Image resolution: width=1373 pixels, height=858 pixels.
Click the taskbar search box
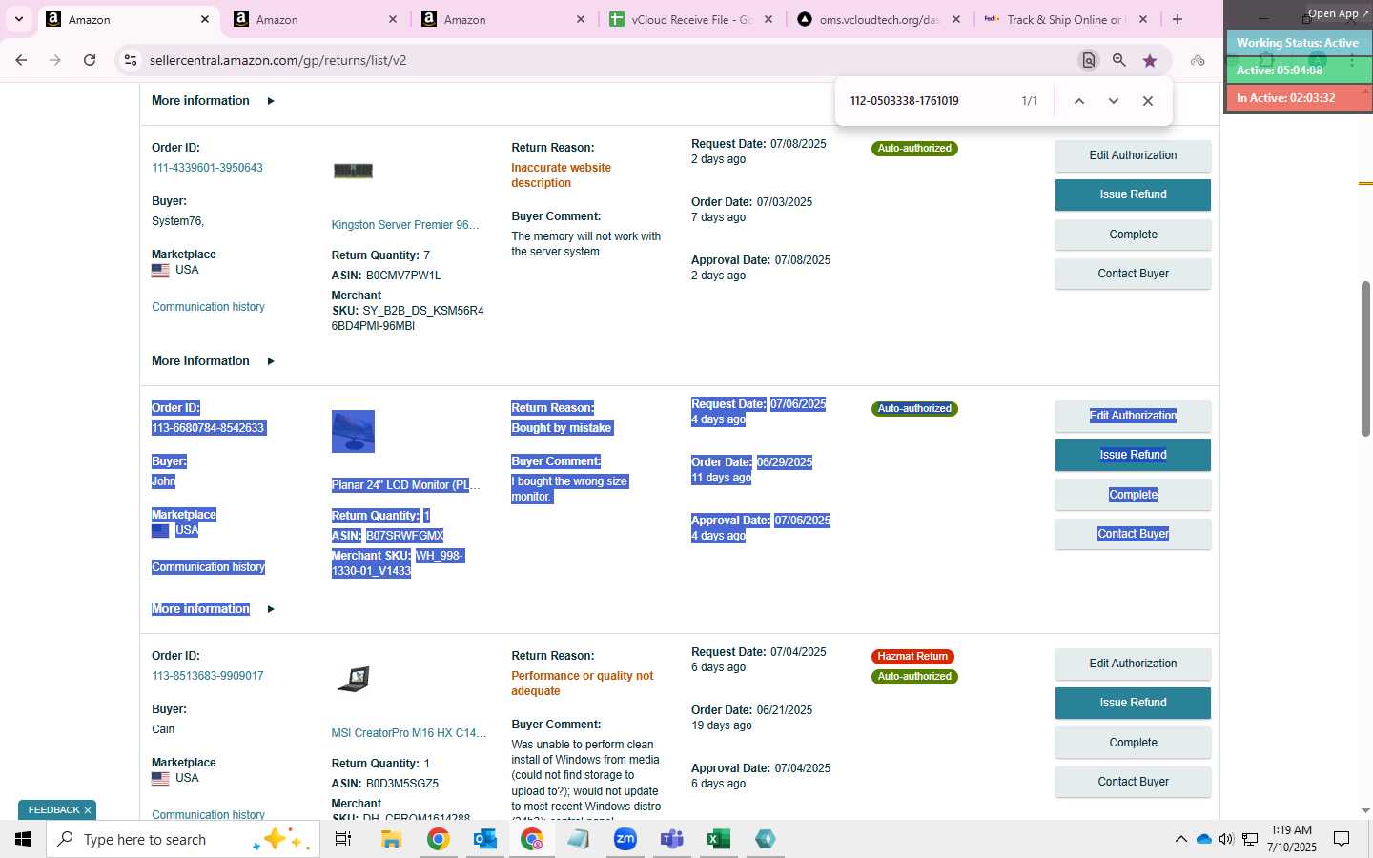click(183, 839)
